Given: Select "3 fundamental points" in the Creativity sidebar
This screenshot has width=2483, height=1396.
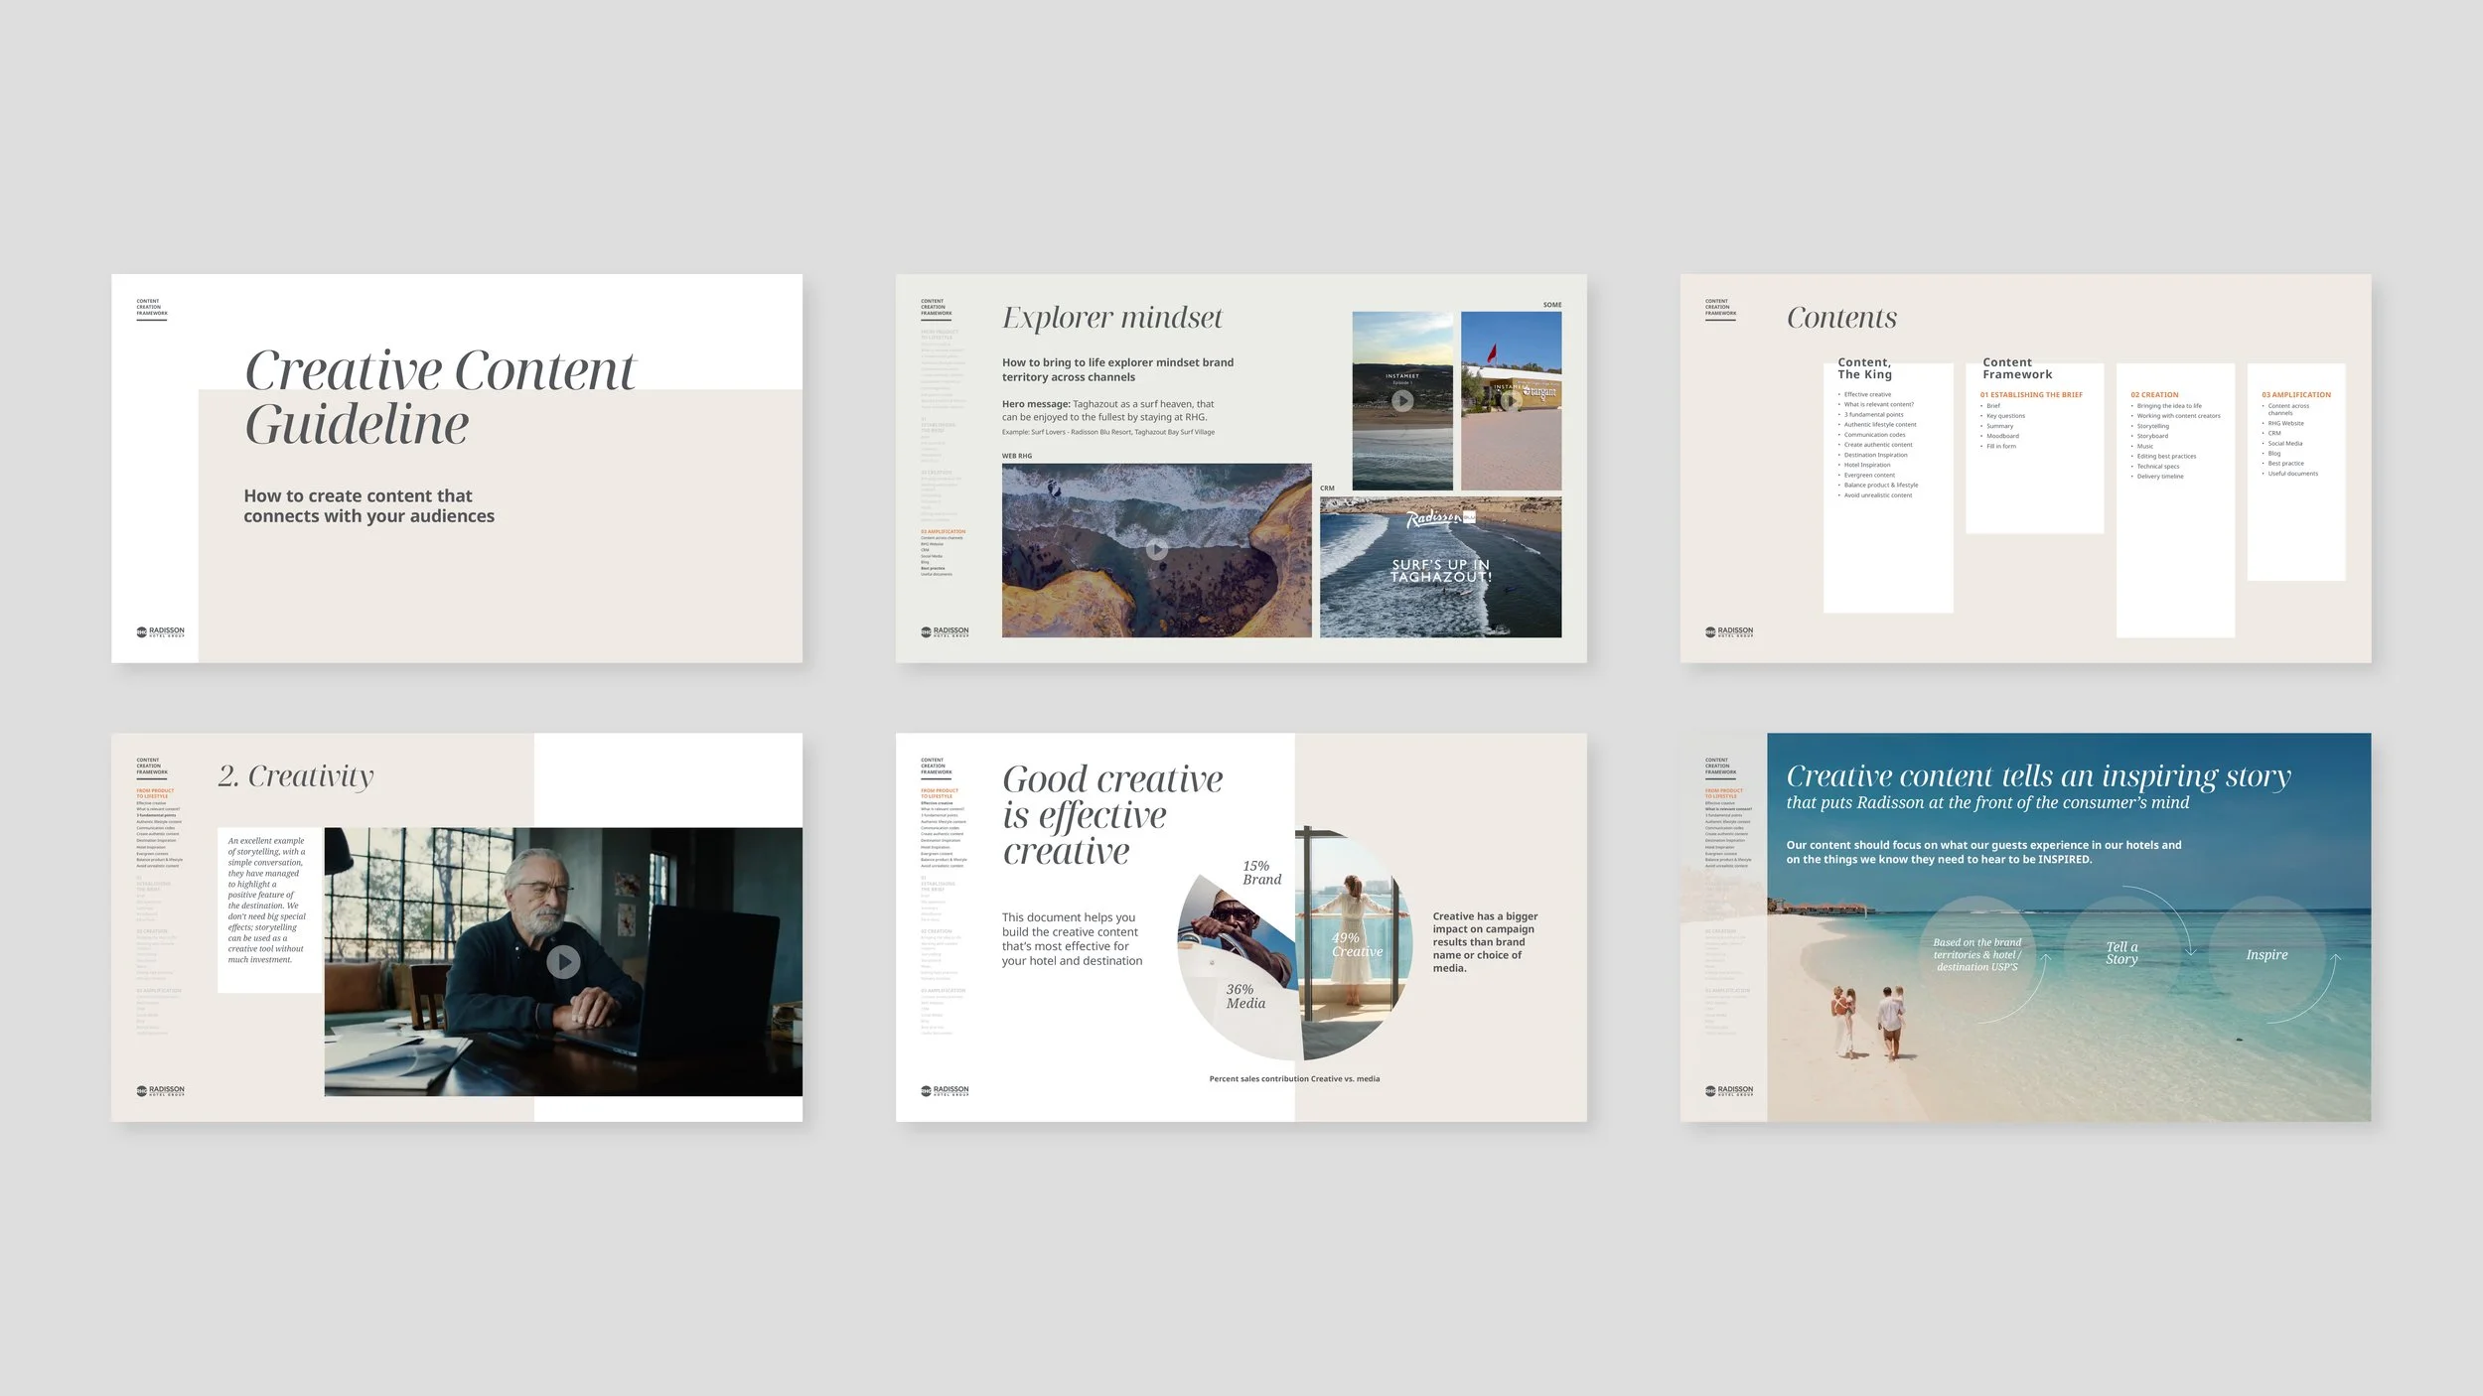Looking at the screenshot, I should [157, 815].
